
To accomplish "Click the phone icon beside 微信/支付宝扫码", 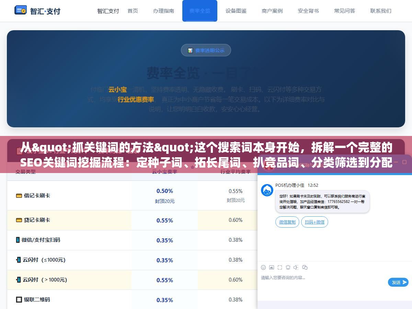I will pos(18,240).
